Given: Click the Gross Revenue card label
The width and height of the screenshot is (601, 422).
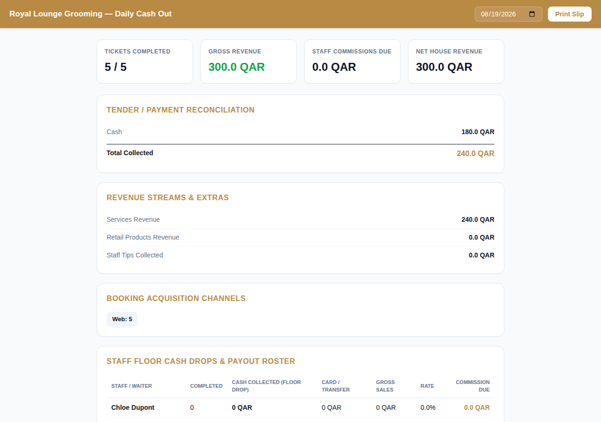Looking at the screenshot, I should 235,52.
